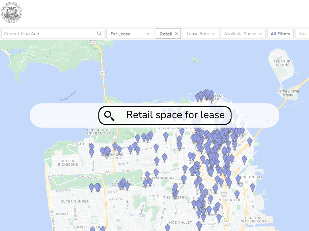This screenshot has width=309, height=231.
Task: Click the magnifier icon in the overlay search bar
Action: pos(109,115)
